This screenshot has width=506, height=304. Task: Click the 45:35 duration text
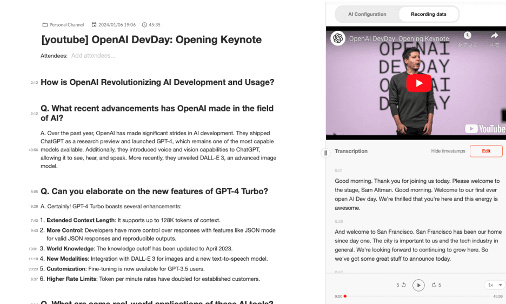tap(154, 25)
